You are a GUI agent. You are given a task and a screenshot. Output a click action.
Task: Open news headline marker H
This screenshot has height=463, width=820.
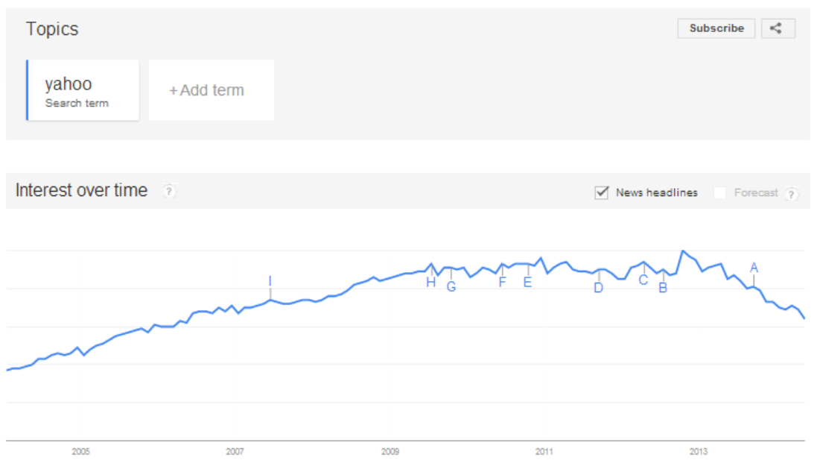pos(430,283)
